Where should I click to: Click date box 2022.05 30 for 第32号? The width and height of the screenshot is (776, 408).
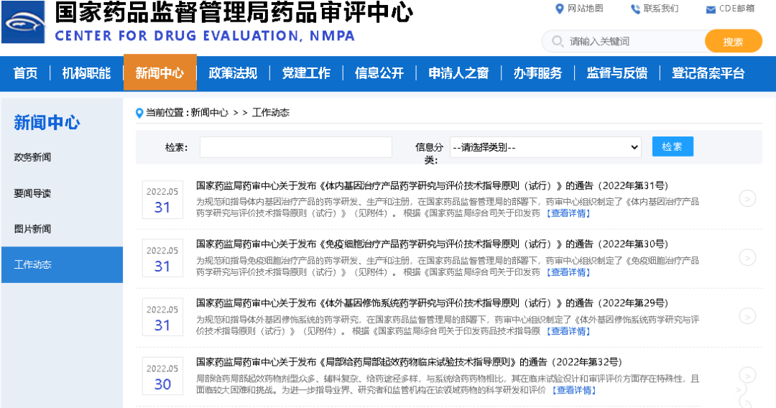(x=162, y=376)
